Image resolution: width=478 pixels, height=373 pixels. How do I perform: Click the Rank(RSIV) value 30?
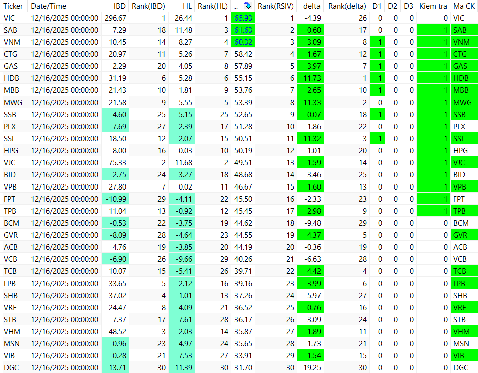[290, 368]
